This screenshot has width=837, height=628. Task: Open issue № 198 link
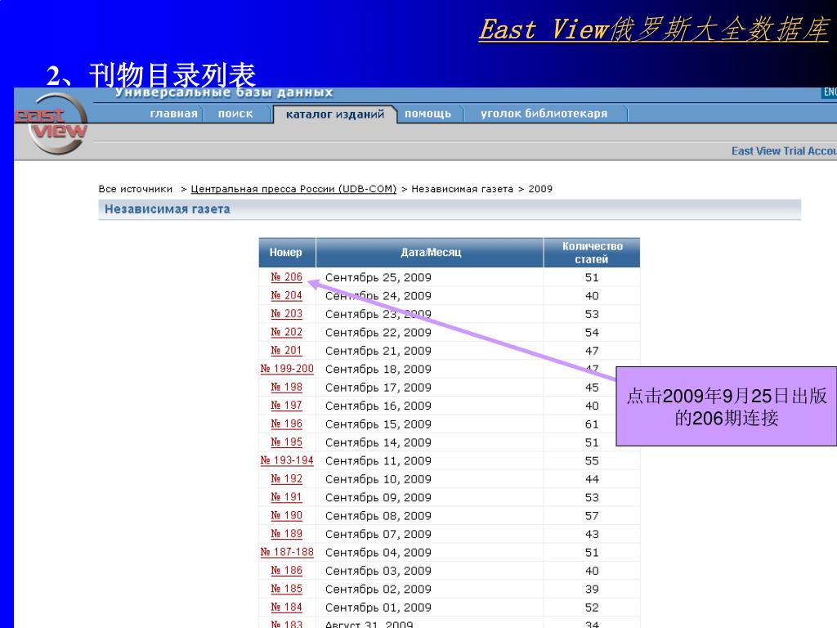click(287, 387)
